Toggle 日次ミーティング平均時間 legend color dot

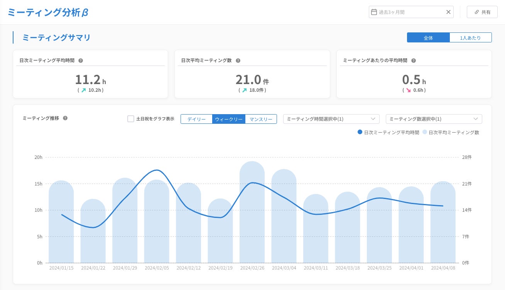360,132
